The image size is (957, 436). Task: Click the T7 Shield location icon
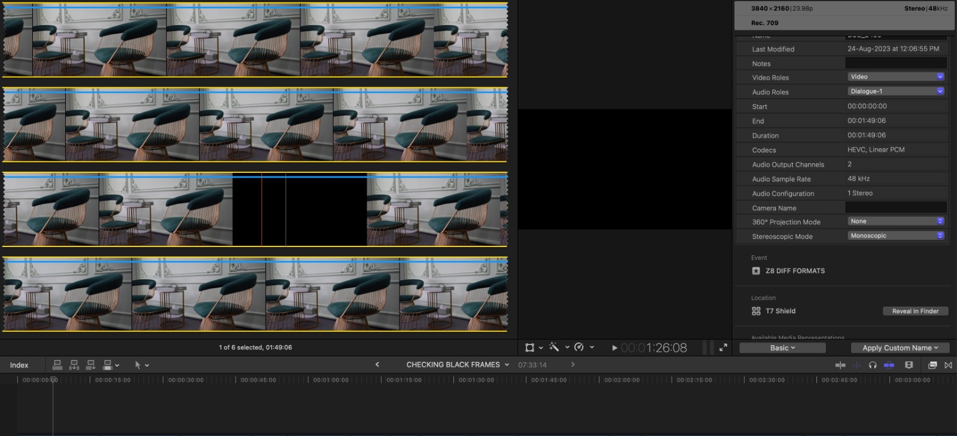pyautogui.click(x=756, y=311)
